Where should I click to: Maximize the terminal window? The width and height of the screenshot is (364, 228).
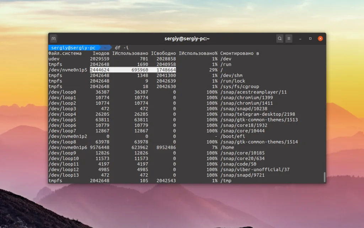(310, 38)
